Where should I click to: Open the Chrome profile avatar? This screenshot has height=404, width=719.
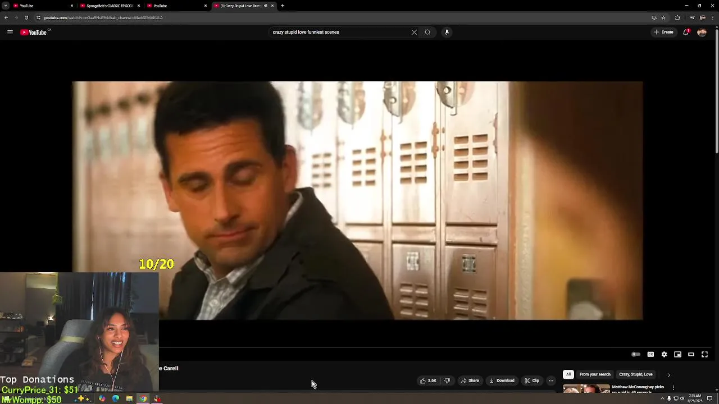(x=702, y=17)
